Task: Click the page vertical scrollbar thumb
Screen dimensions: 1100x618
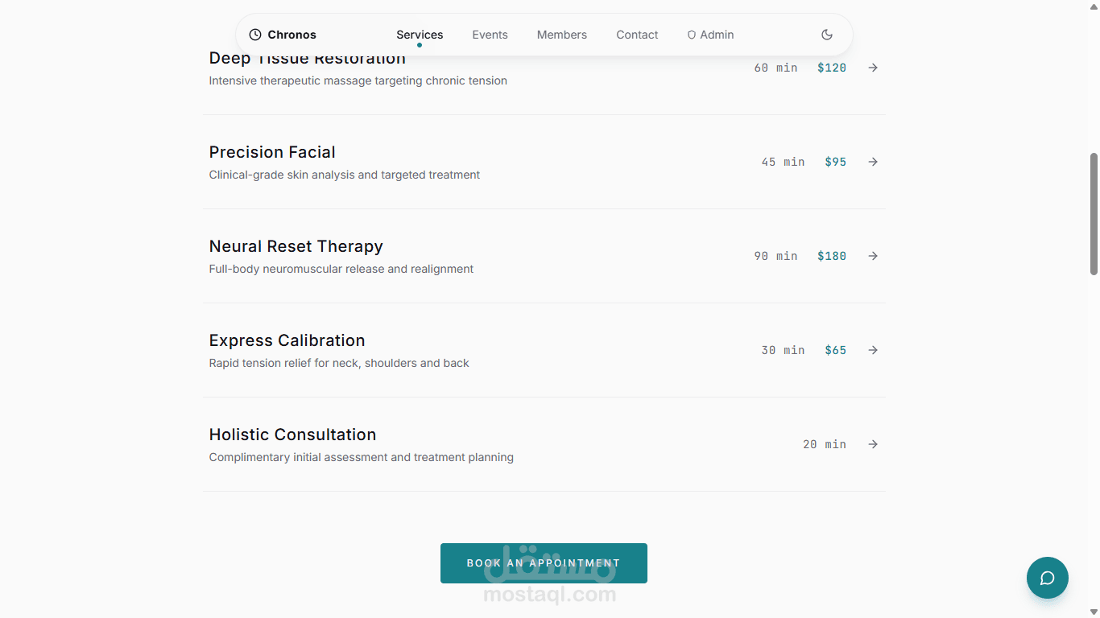Action: (1094, 214)
